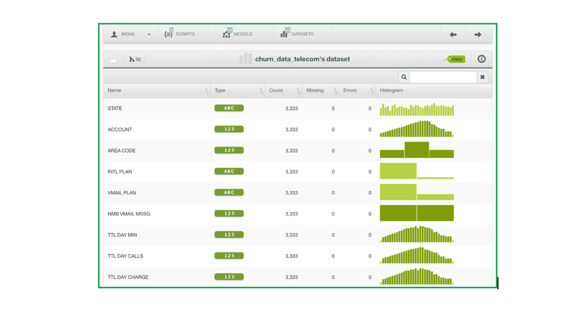Click the search magnifier icon
This screenshot has width=585, height=310.
[x=404, y=77]
